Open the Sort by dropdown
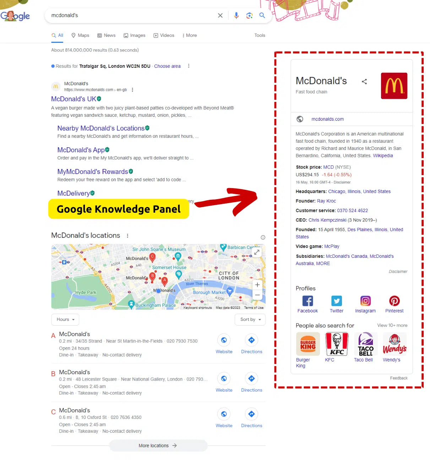This screenshot has height=464, width=430. 250,319
